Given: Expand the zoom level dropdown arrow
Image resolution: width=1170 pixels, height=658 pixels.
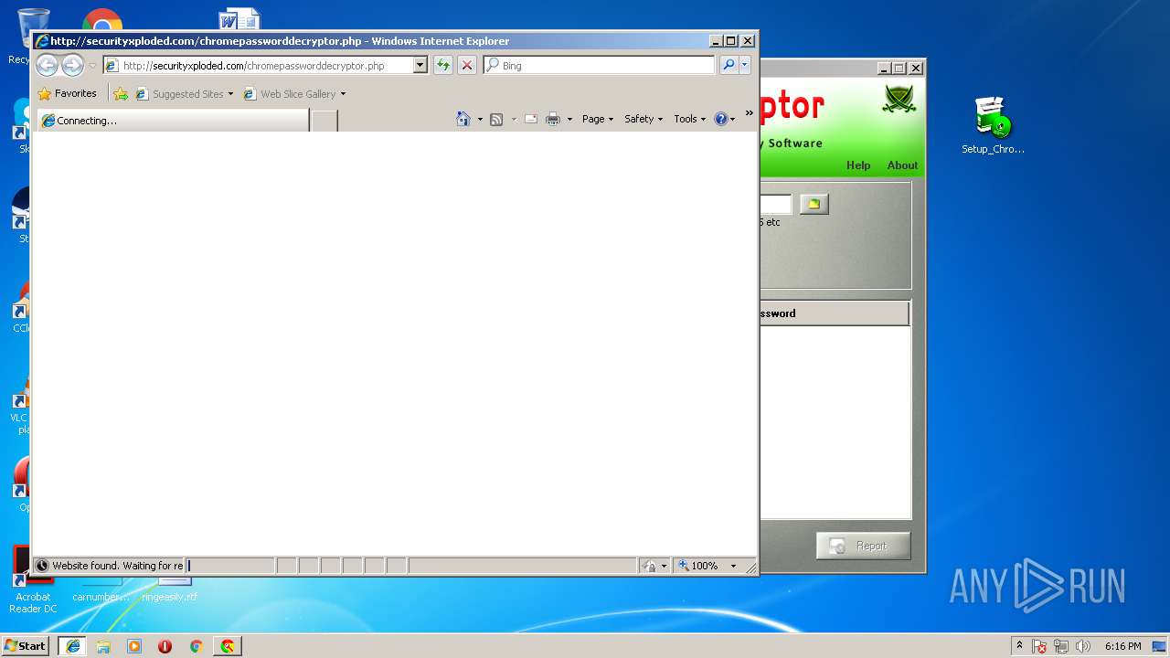Looking at the screenshot, I should click(x=733, y=566).
